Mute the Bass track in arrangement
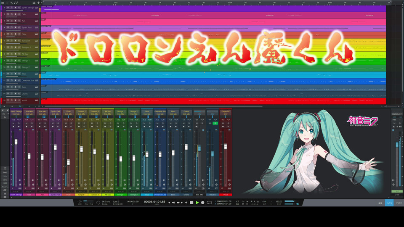The image size is (404, 227). point(8,87)
